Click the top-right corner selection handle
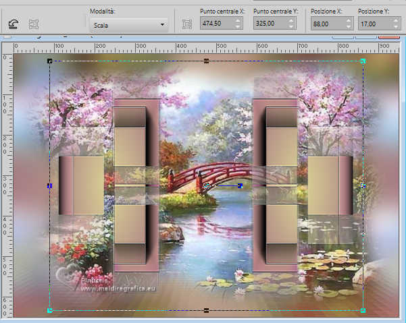The width and height of the screenshot is (406, 323). (363, 61)
